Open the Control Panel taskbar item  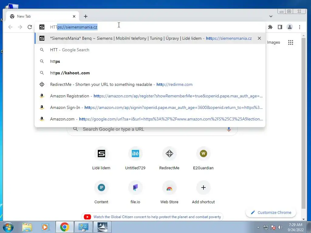83,227
